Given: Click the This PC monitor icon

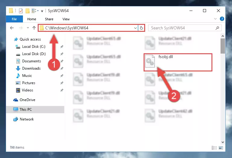Looking at the screenshot, I should [15, 110].
